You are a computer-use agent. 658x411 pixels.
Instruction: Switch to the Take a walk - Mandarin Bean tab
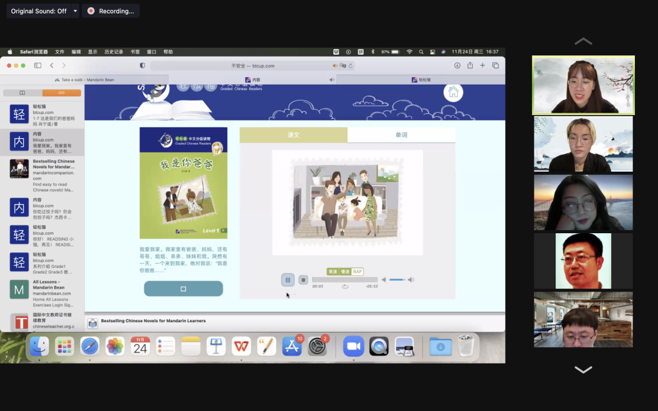pyautogui.click(x=84, y=80)
